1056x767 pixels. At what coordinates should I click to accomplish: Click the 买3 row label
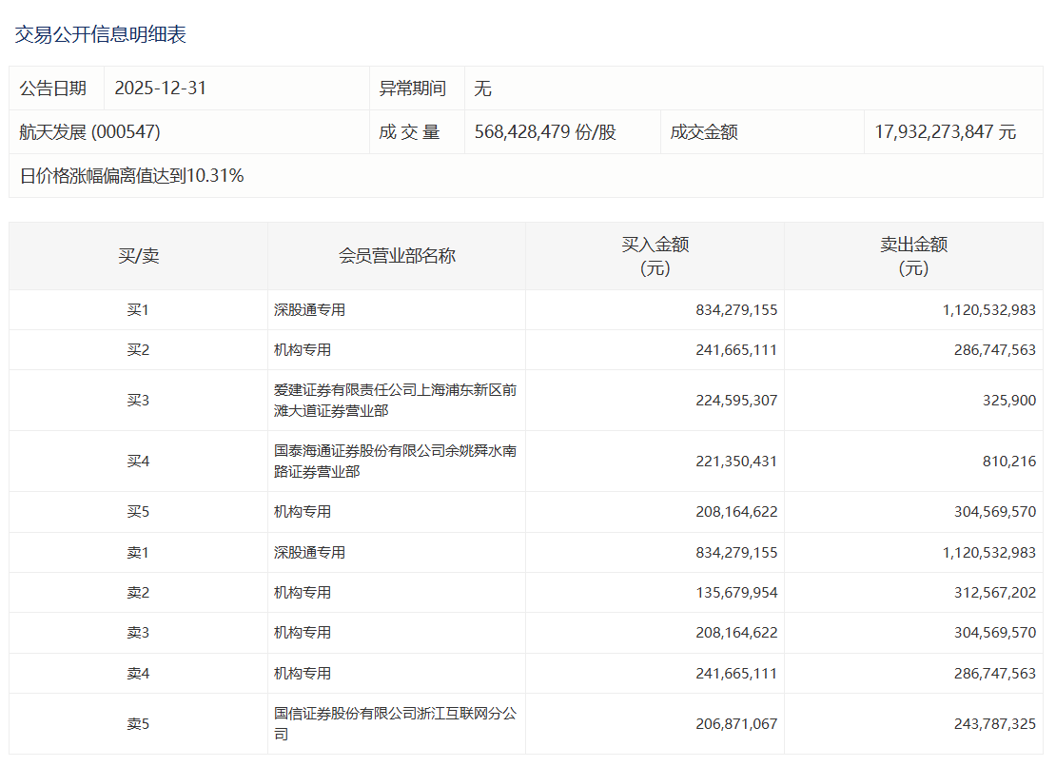click(x=138, y=401)
